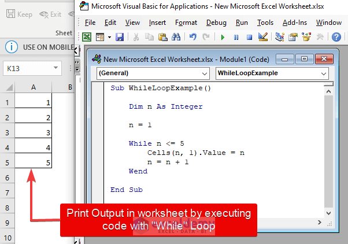Screen dimensions: 348x244
Task: Click the horizontal scroll right arrow in code window
Action: coord(320,222)
